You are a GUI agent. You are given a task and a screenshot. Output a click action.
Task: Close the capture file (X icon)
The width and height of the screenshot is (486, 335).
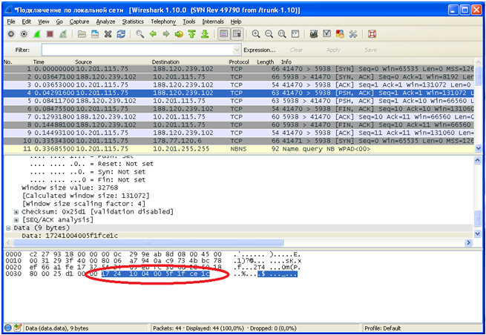108,34
